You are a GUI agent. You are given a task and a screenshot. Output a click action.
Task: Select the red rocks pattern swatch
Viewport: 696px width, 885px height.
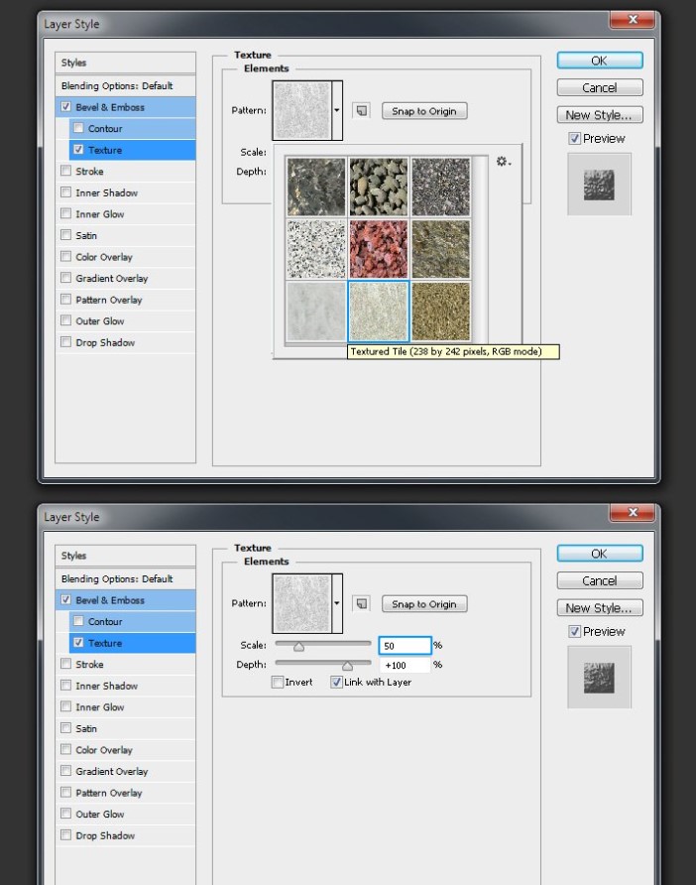(378, 249)
